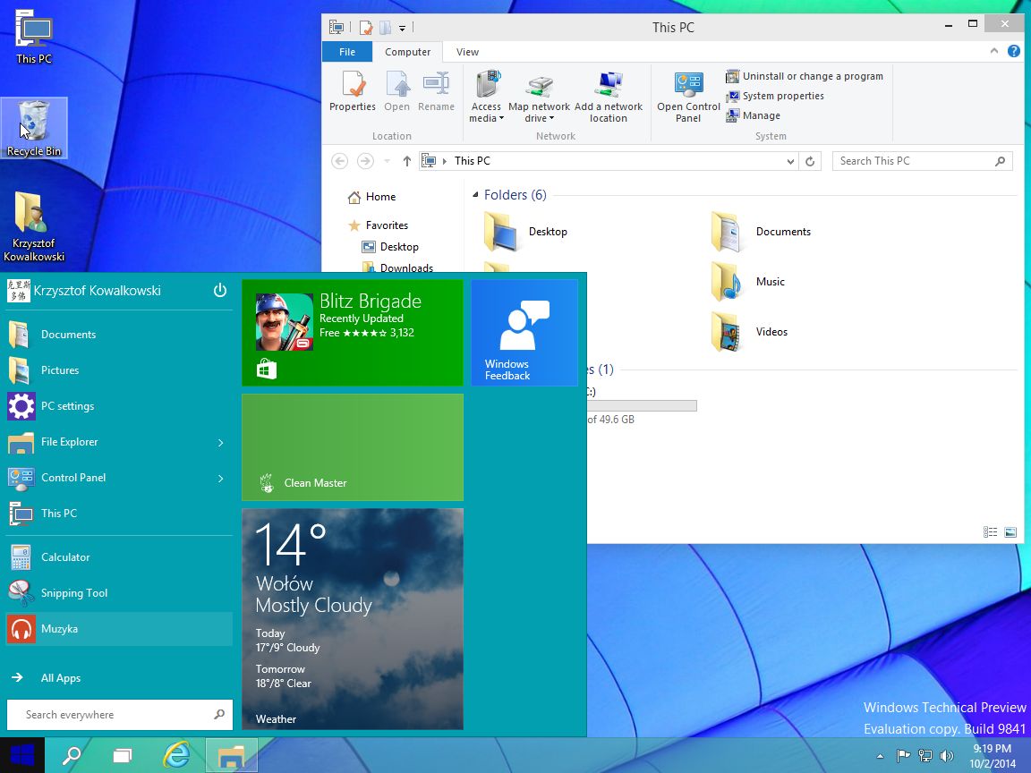The height and width of the screenshot is (773, 1031).
Task: Click the Refresh button in address bar
Action: 810,161
